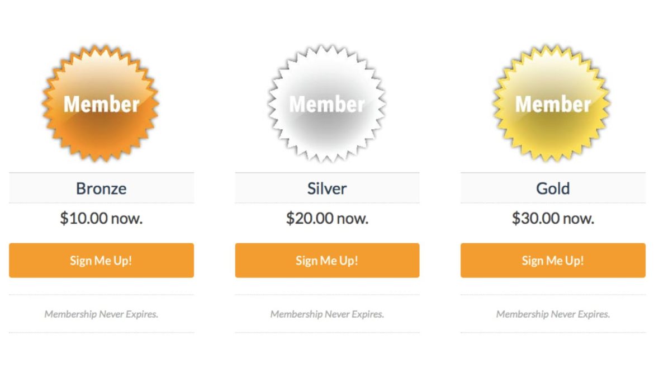Select the "Member" label inside the gold badge

pos(552,104)
